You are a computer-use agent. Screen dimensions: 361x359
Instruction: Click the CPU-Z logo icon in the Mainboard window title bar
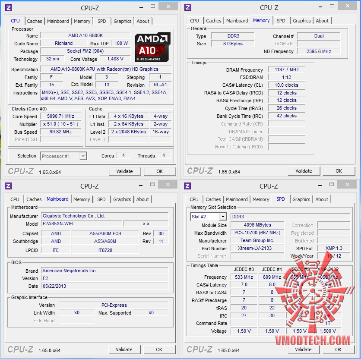coord(8,186)
